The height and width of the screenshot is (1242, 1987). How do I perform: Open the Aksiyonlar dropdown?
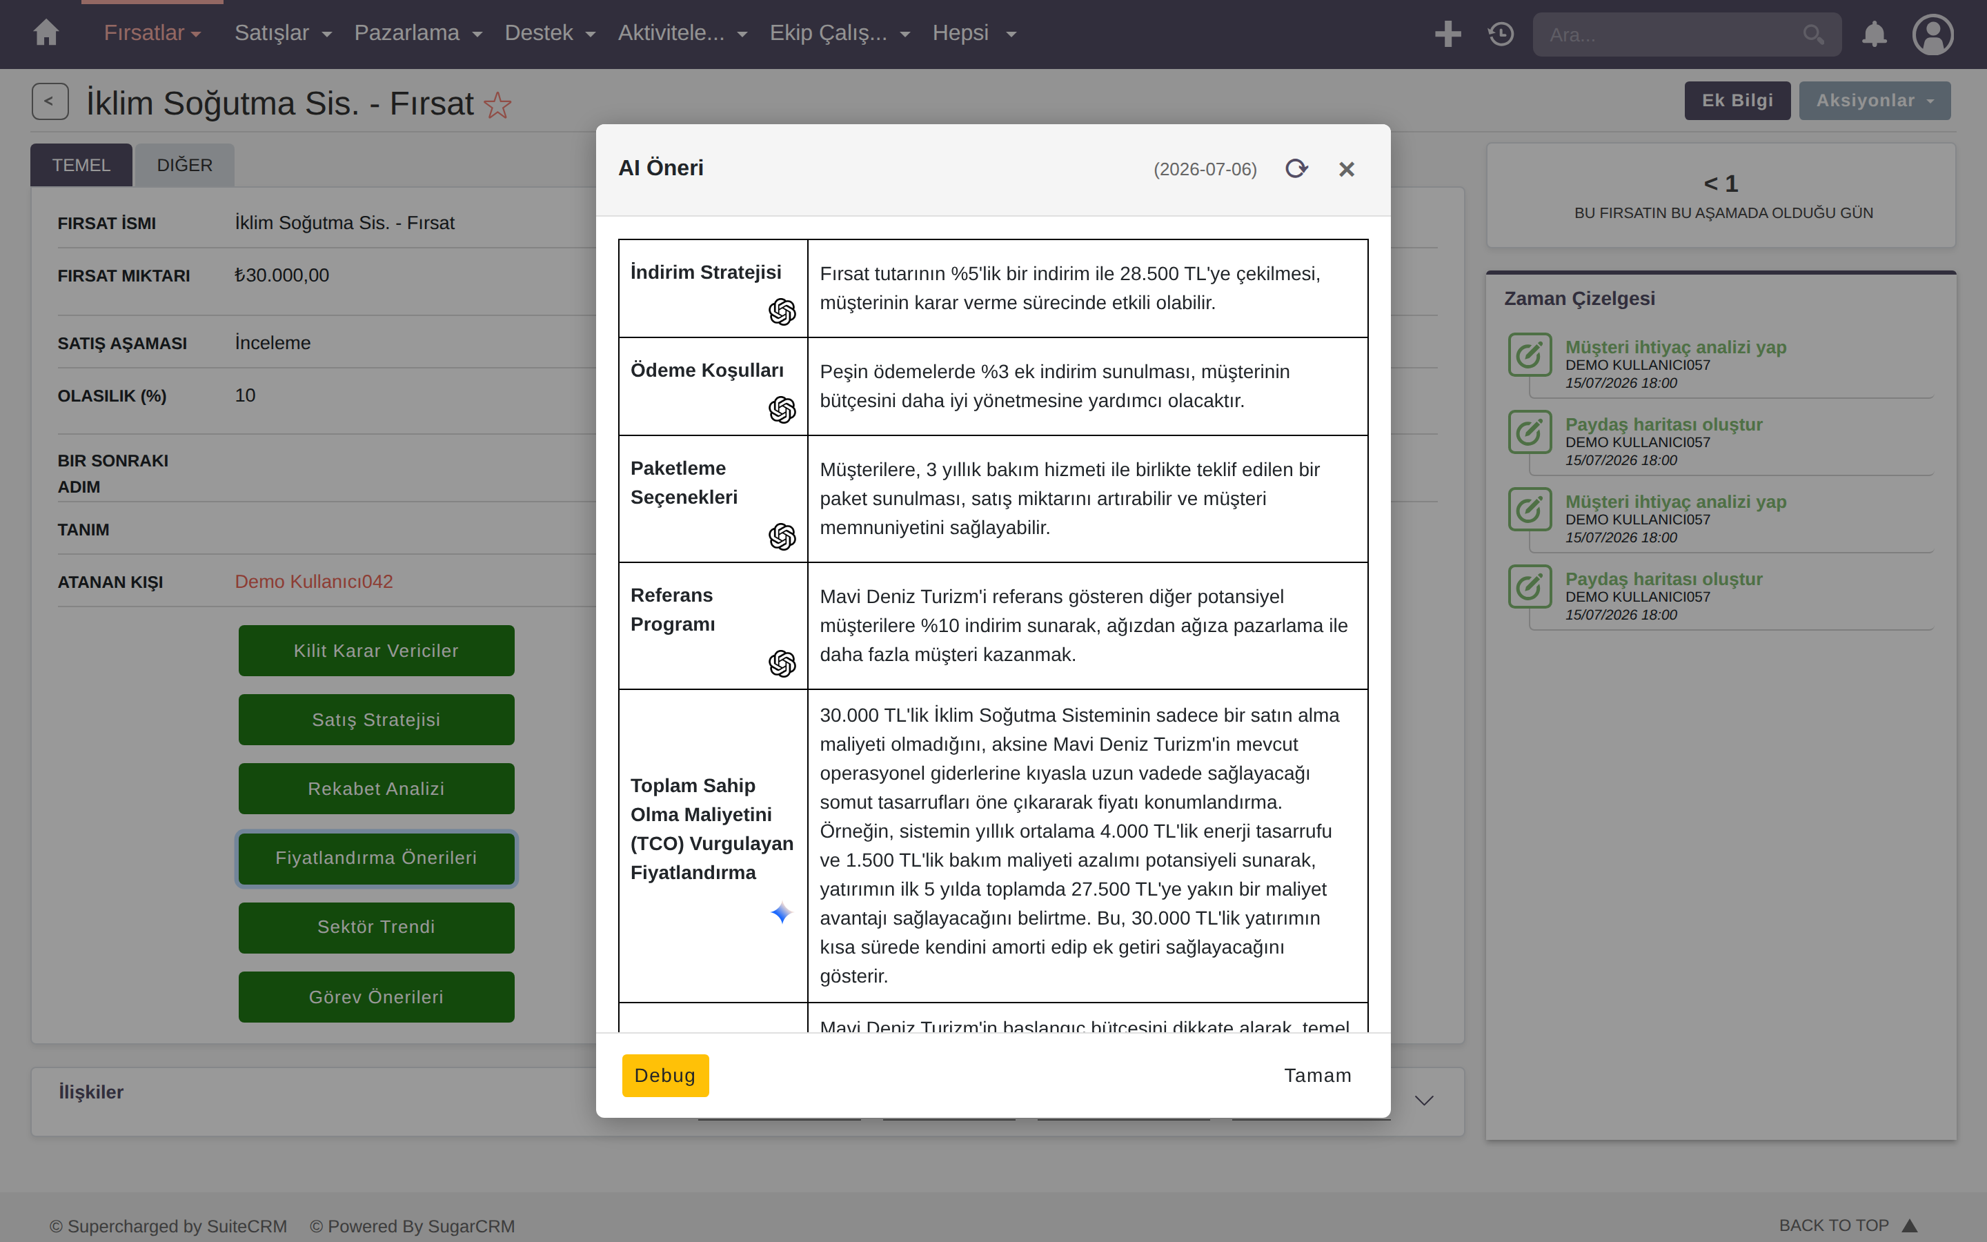(1875, 100)
